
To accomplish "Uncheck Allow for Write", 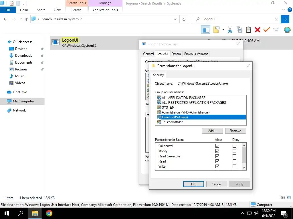I will point(217,167).
